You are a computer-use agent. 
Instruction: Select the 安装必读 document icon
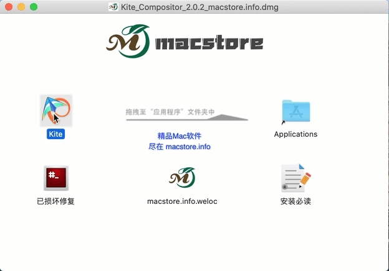[295, 178]
